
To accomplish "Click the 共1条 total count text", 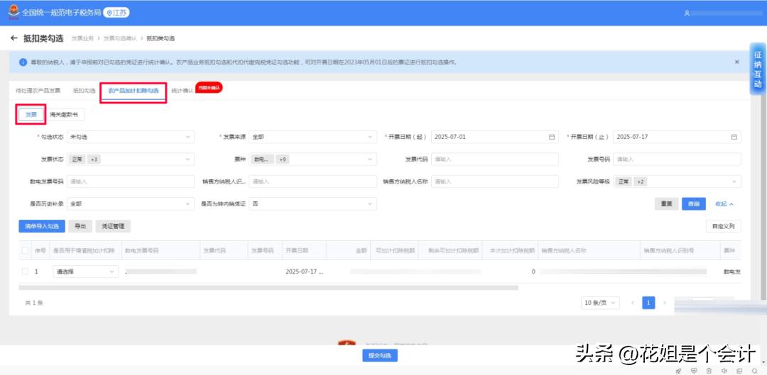I will pyautogui.click(x=34, y=303).
